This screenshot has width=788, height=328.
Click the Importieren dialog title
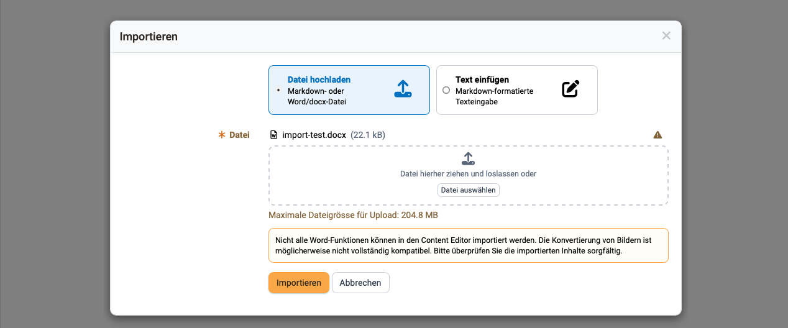(149, 37)
